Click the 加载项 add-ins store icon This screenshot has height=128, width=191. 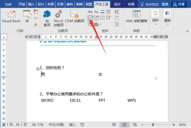pos(47,18)
